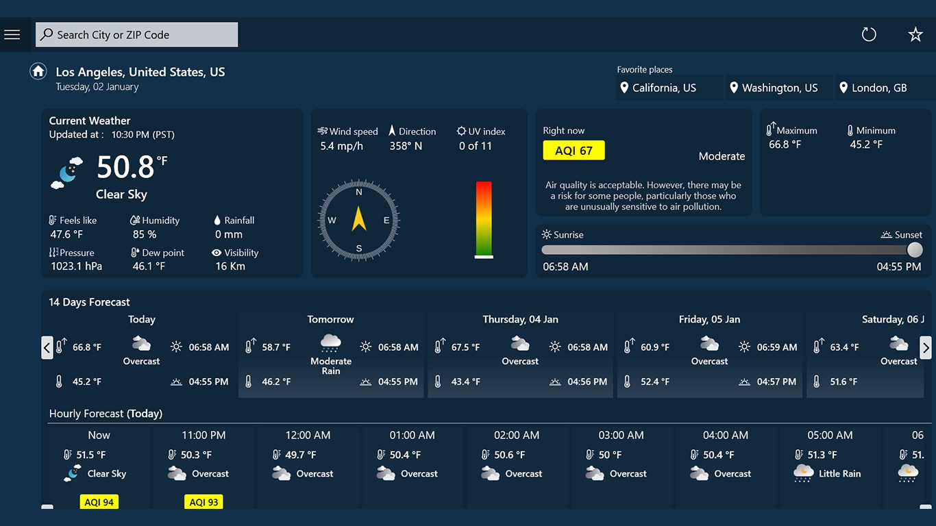Click the sunrise icon in the sun path bar
Screen dimensions: 936x526
pos(548,234)
